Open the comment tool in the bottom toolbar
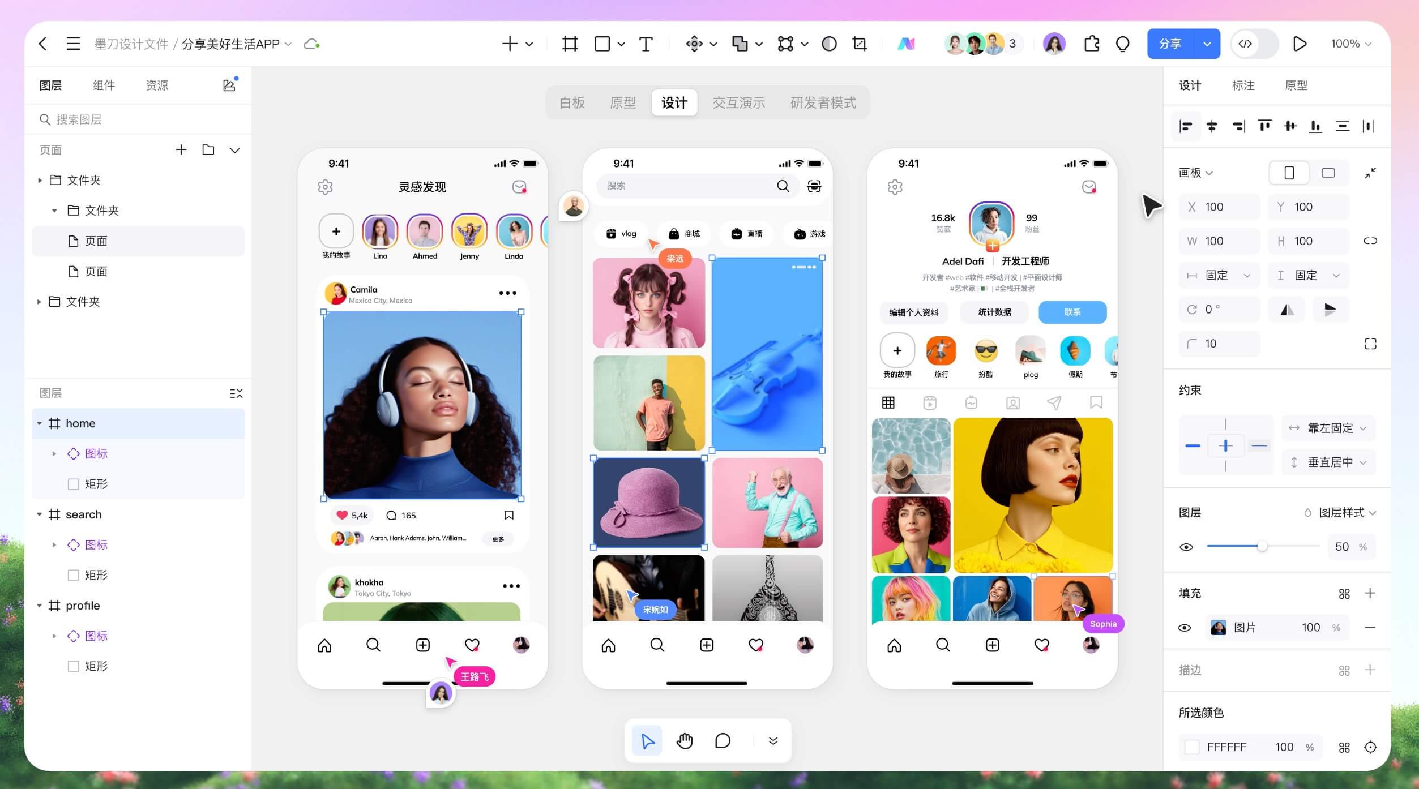This screenshot has height=789, width=1419. (x=722, y=740)
